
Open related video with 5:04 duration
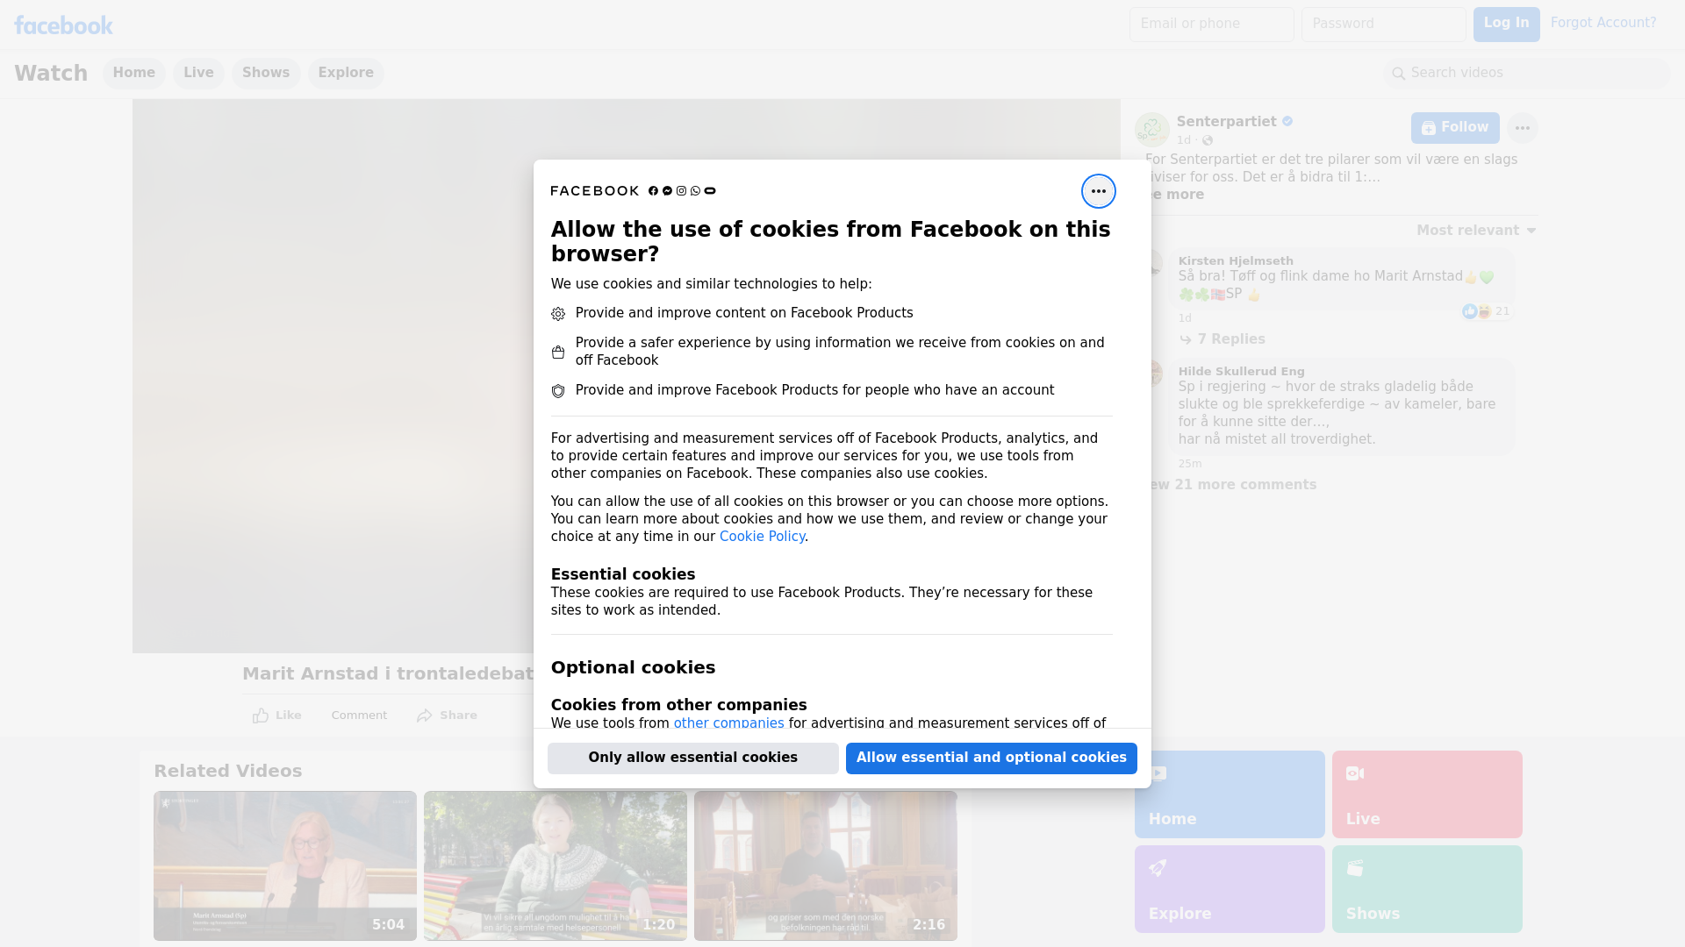pos(285,866)
